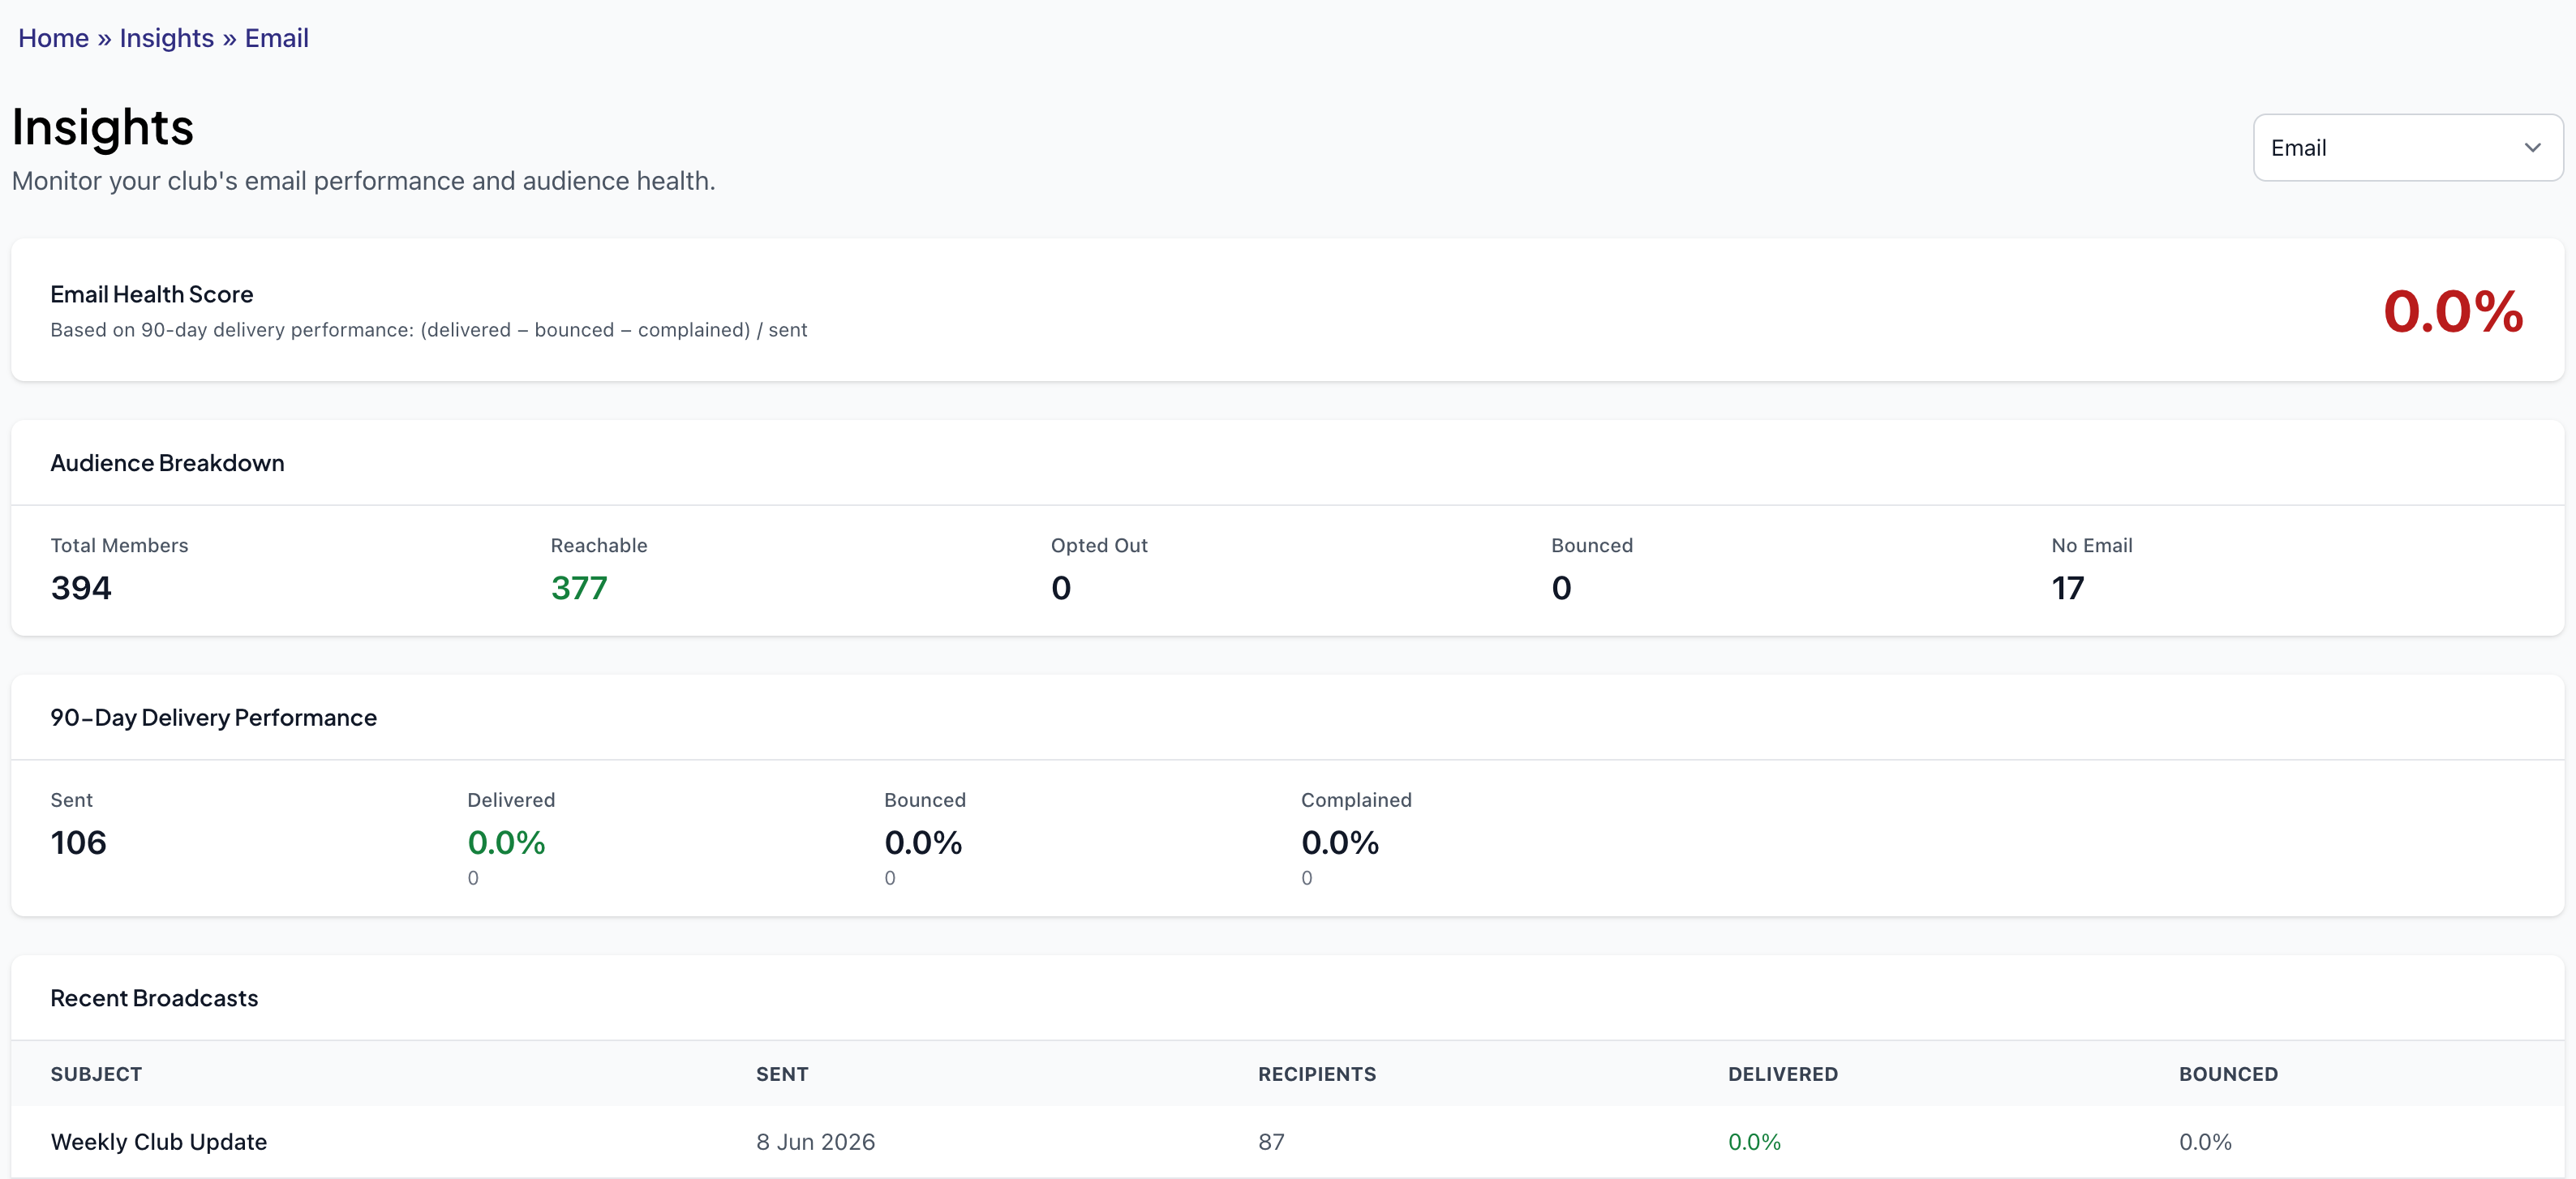The height and width of the screenshot is (1179, 2576).
Task: Open the Email insights type dropdown
Action: click(2407, 148)
